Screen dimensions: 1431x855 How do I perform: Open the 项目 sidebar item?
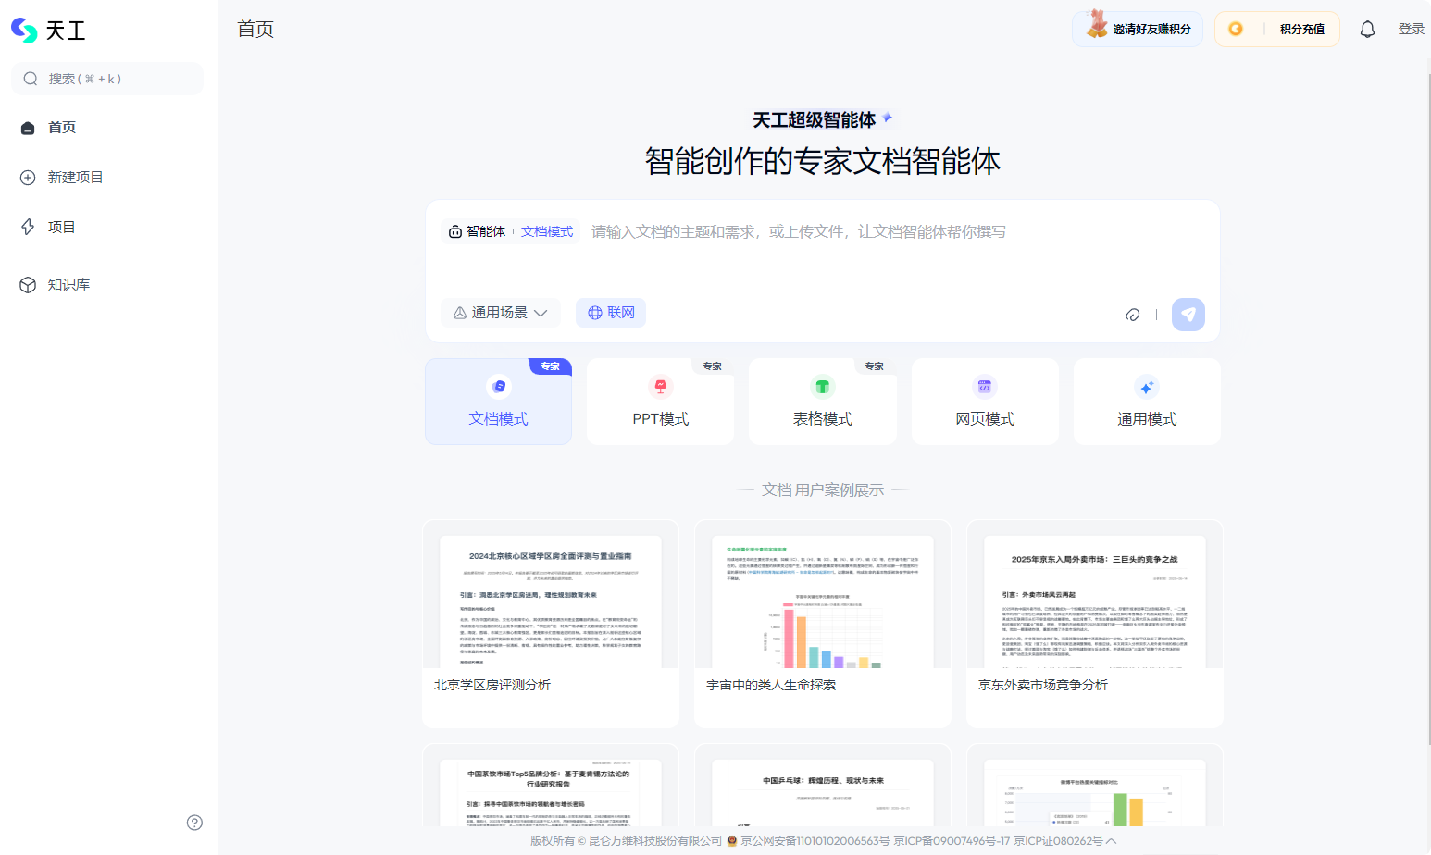coord(107,228)
